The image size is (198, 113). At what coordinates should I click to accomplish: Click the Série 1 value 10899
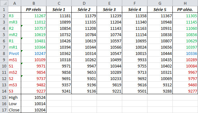pos(59,22)
